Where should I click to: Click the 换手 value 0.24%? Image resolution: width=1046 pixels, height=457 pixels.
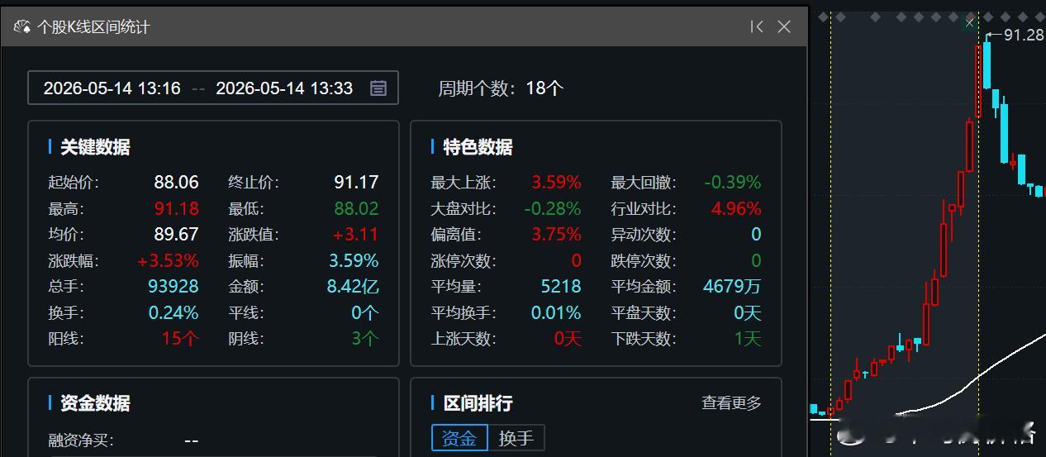click(x=174, y=313)
